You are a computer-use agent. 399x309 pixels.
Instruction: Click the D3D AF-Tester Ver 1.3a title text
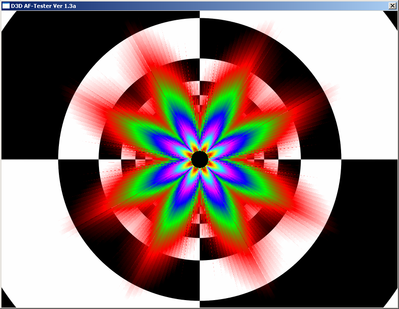(43, 6)
